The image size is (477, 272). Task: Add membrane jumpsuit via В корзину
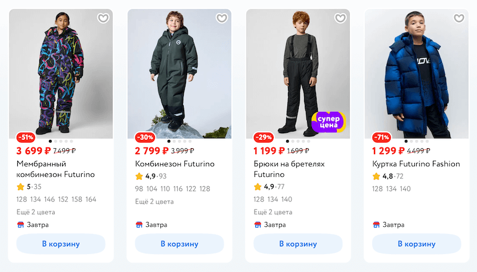pyautogui.click(x=61, y=244)
